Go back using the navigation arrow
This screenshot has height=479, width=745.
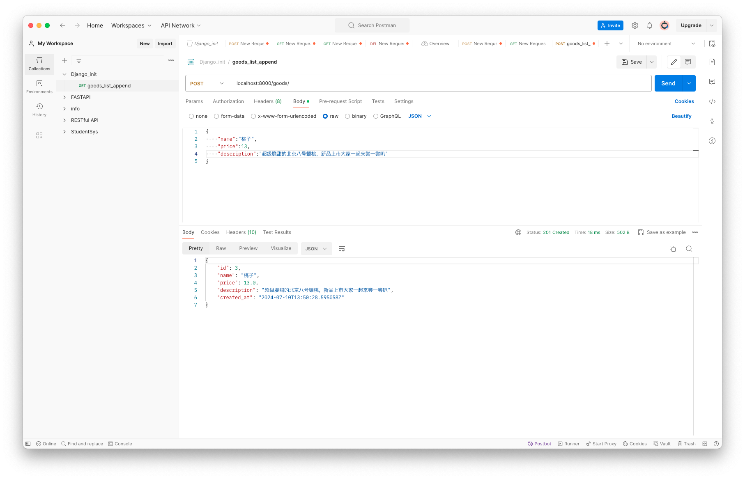(62, 25)
